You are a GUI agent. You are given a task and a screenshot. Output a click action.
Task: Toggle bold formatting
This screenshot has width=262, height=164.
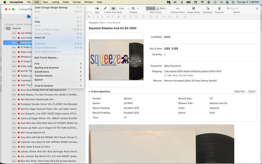click(89, 17)
